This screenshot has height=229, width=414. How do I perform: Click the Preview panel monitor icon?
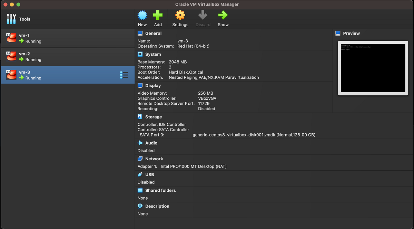click(x=338, y=33)
